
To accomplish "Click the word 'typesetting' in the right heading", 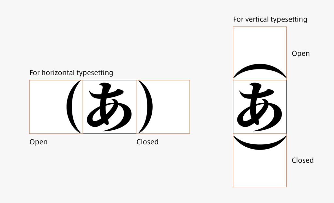I will (289, 20).
